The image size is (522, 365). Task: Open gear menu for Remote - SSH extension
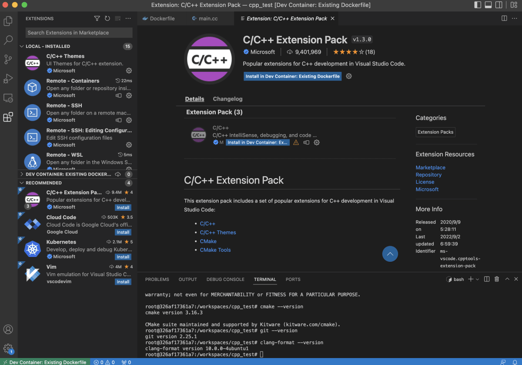[x=129, y=120]
